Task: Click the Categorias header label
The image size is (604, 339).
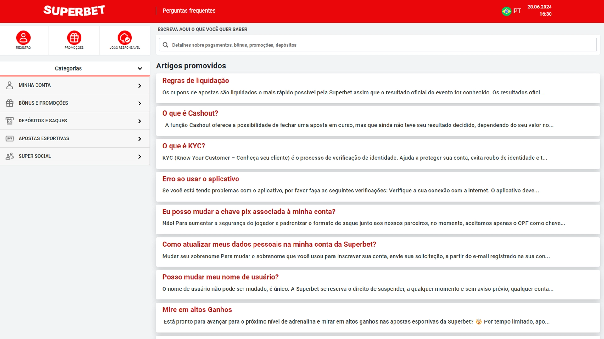Action: click(68, 68)
